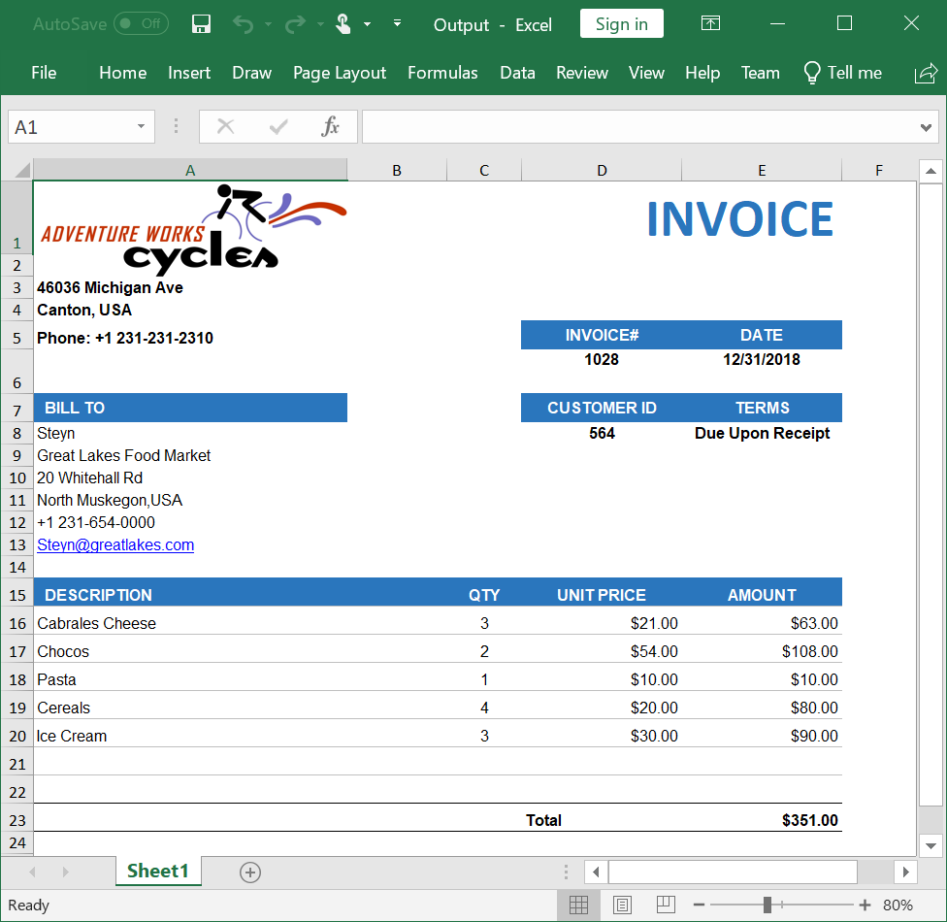Open Ribbon Display Options icon

click(710, 24)
